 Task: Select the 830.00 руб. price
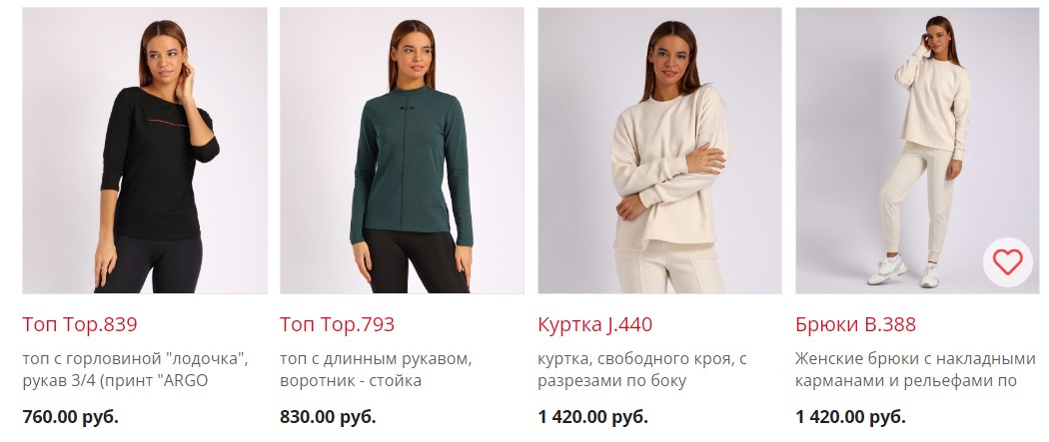click(328, 417)
